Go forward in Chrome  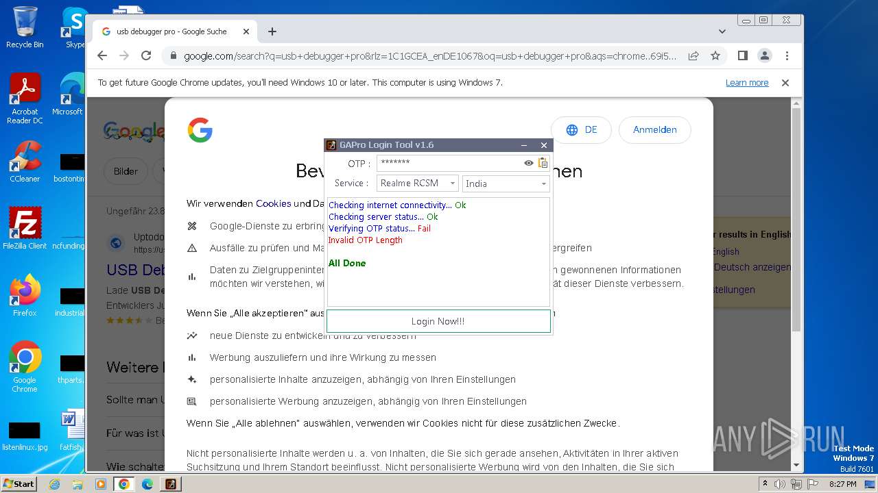tap(124, 55)
